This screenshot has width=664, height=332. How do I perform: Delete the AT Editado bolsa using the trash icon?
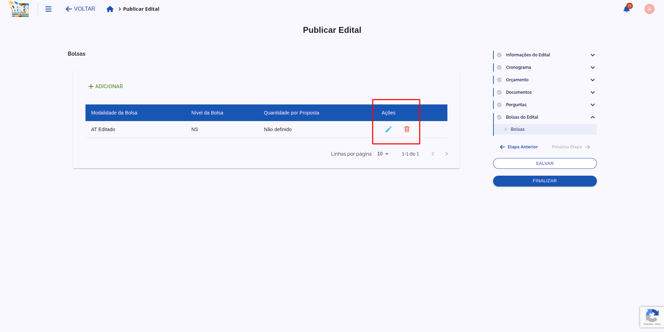coord(407,129)
